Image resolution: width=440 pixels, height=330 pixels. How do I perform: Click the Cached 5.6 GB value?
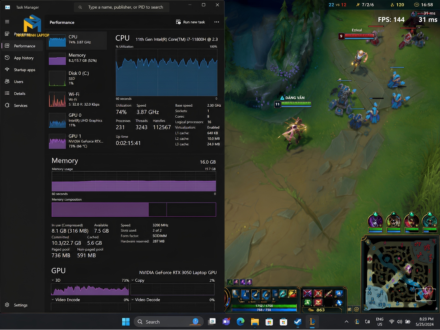tap(94, 243)
